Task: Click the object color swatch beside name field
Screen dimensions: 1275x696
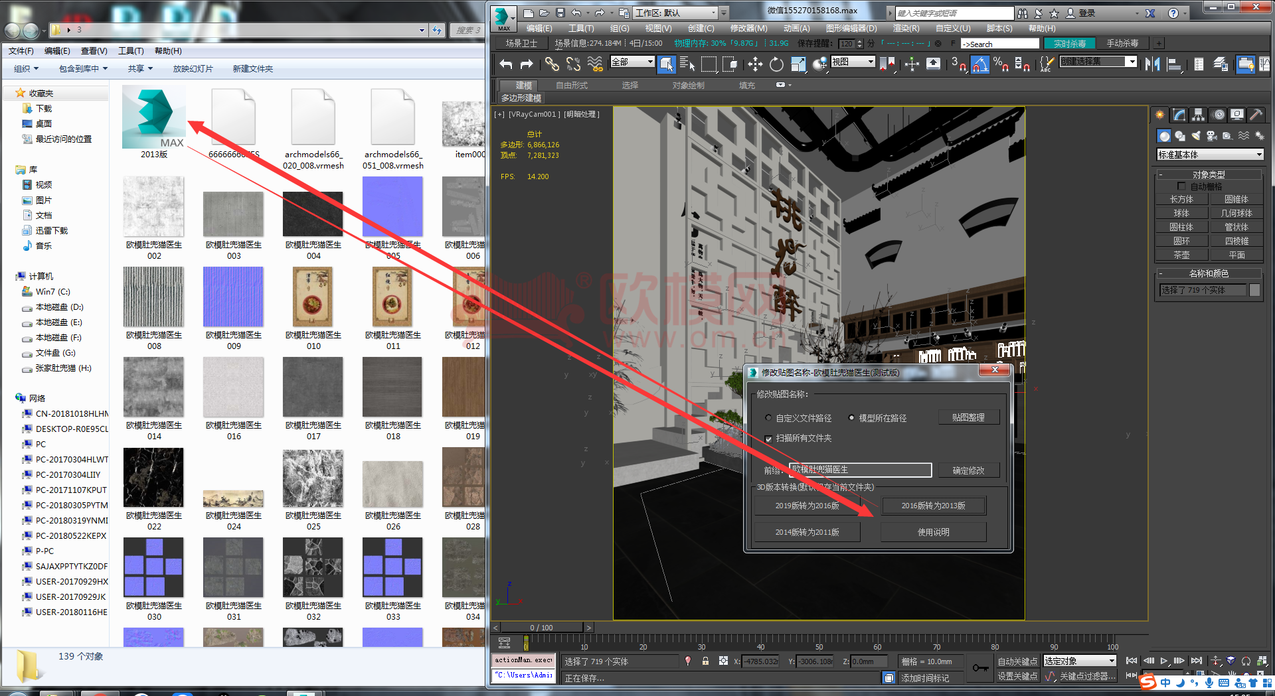Action: point(1254,290)
